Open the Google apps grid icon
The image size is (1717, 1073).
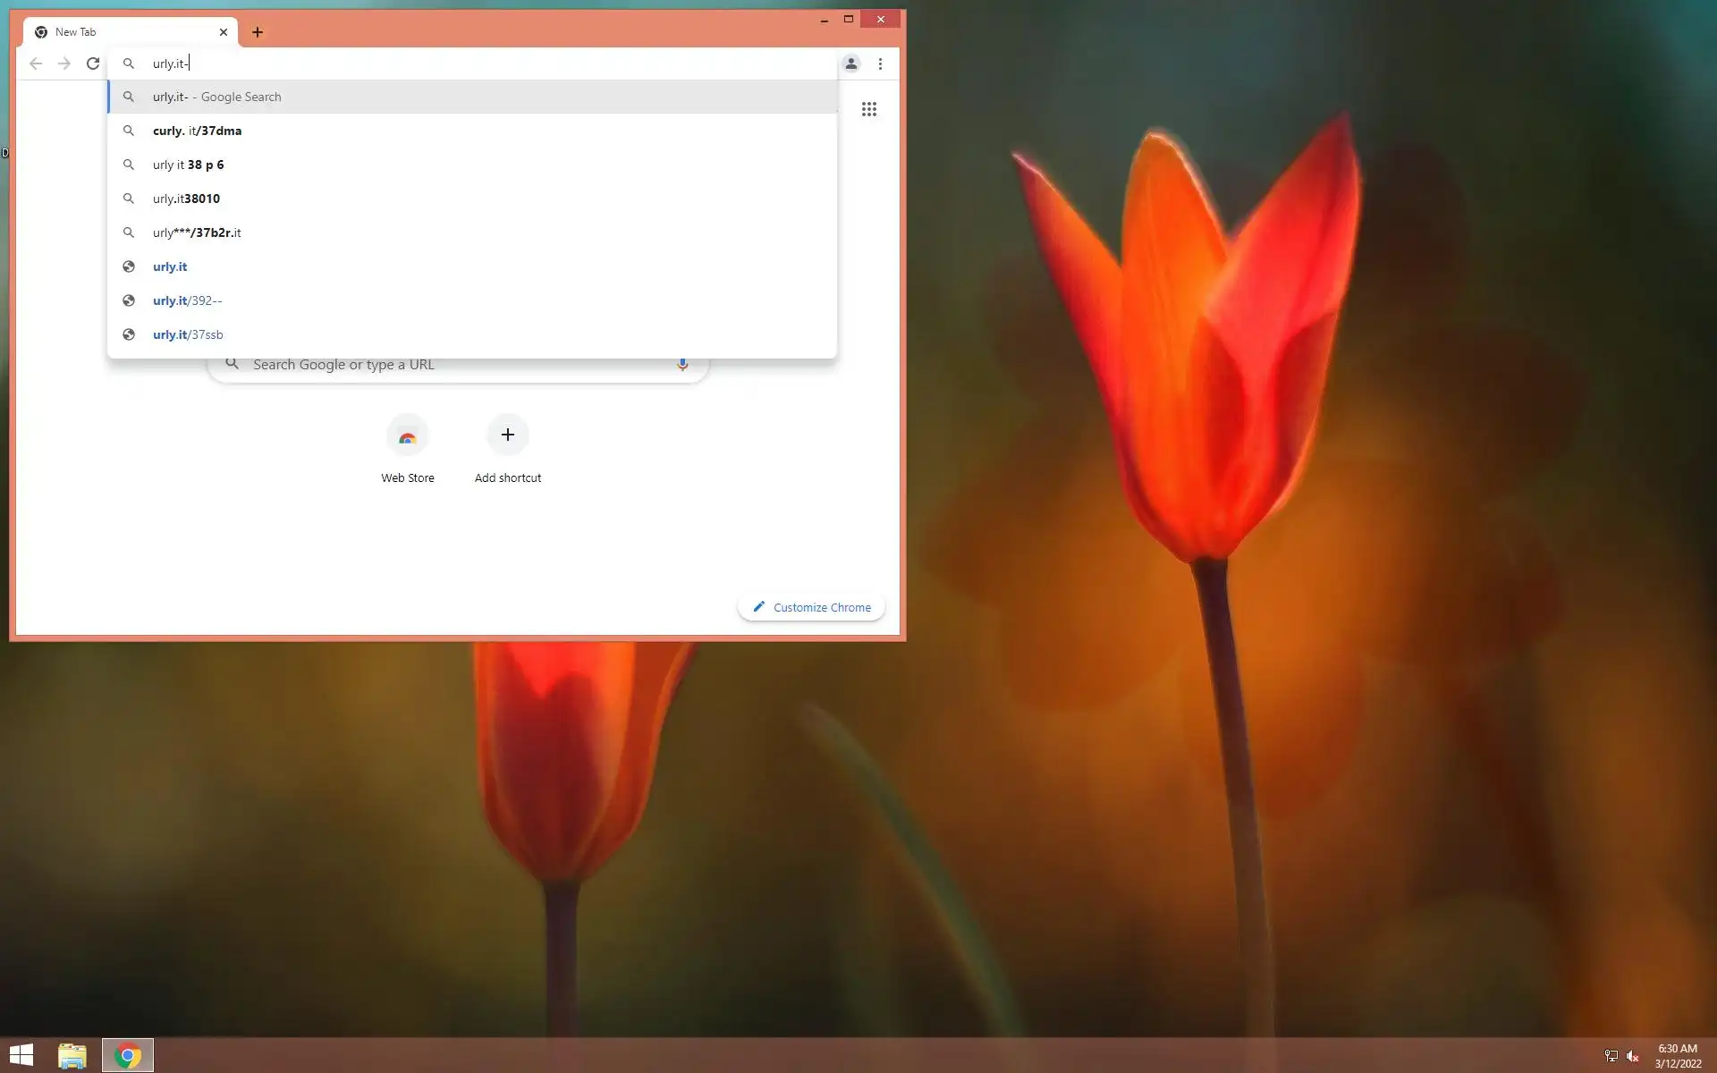click(868, 109)
